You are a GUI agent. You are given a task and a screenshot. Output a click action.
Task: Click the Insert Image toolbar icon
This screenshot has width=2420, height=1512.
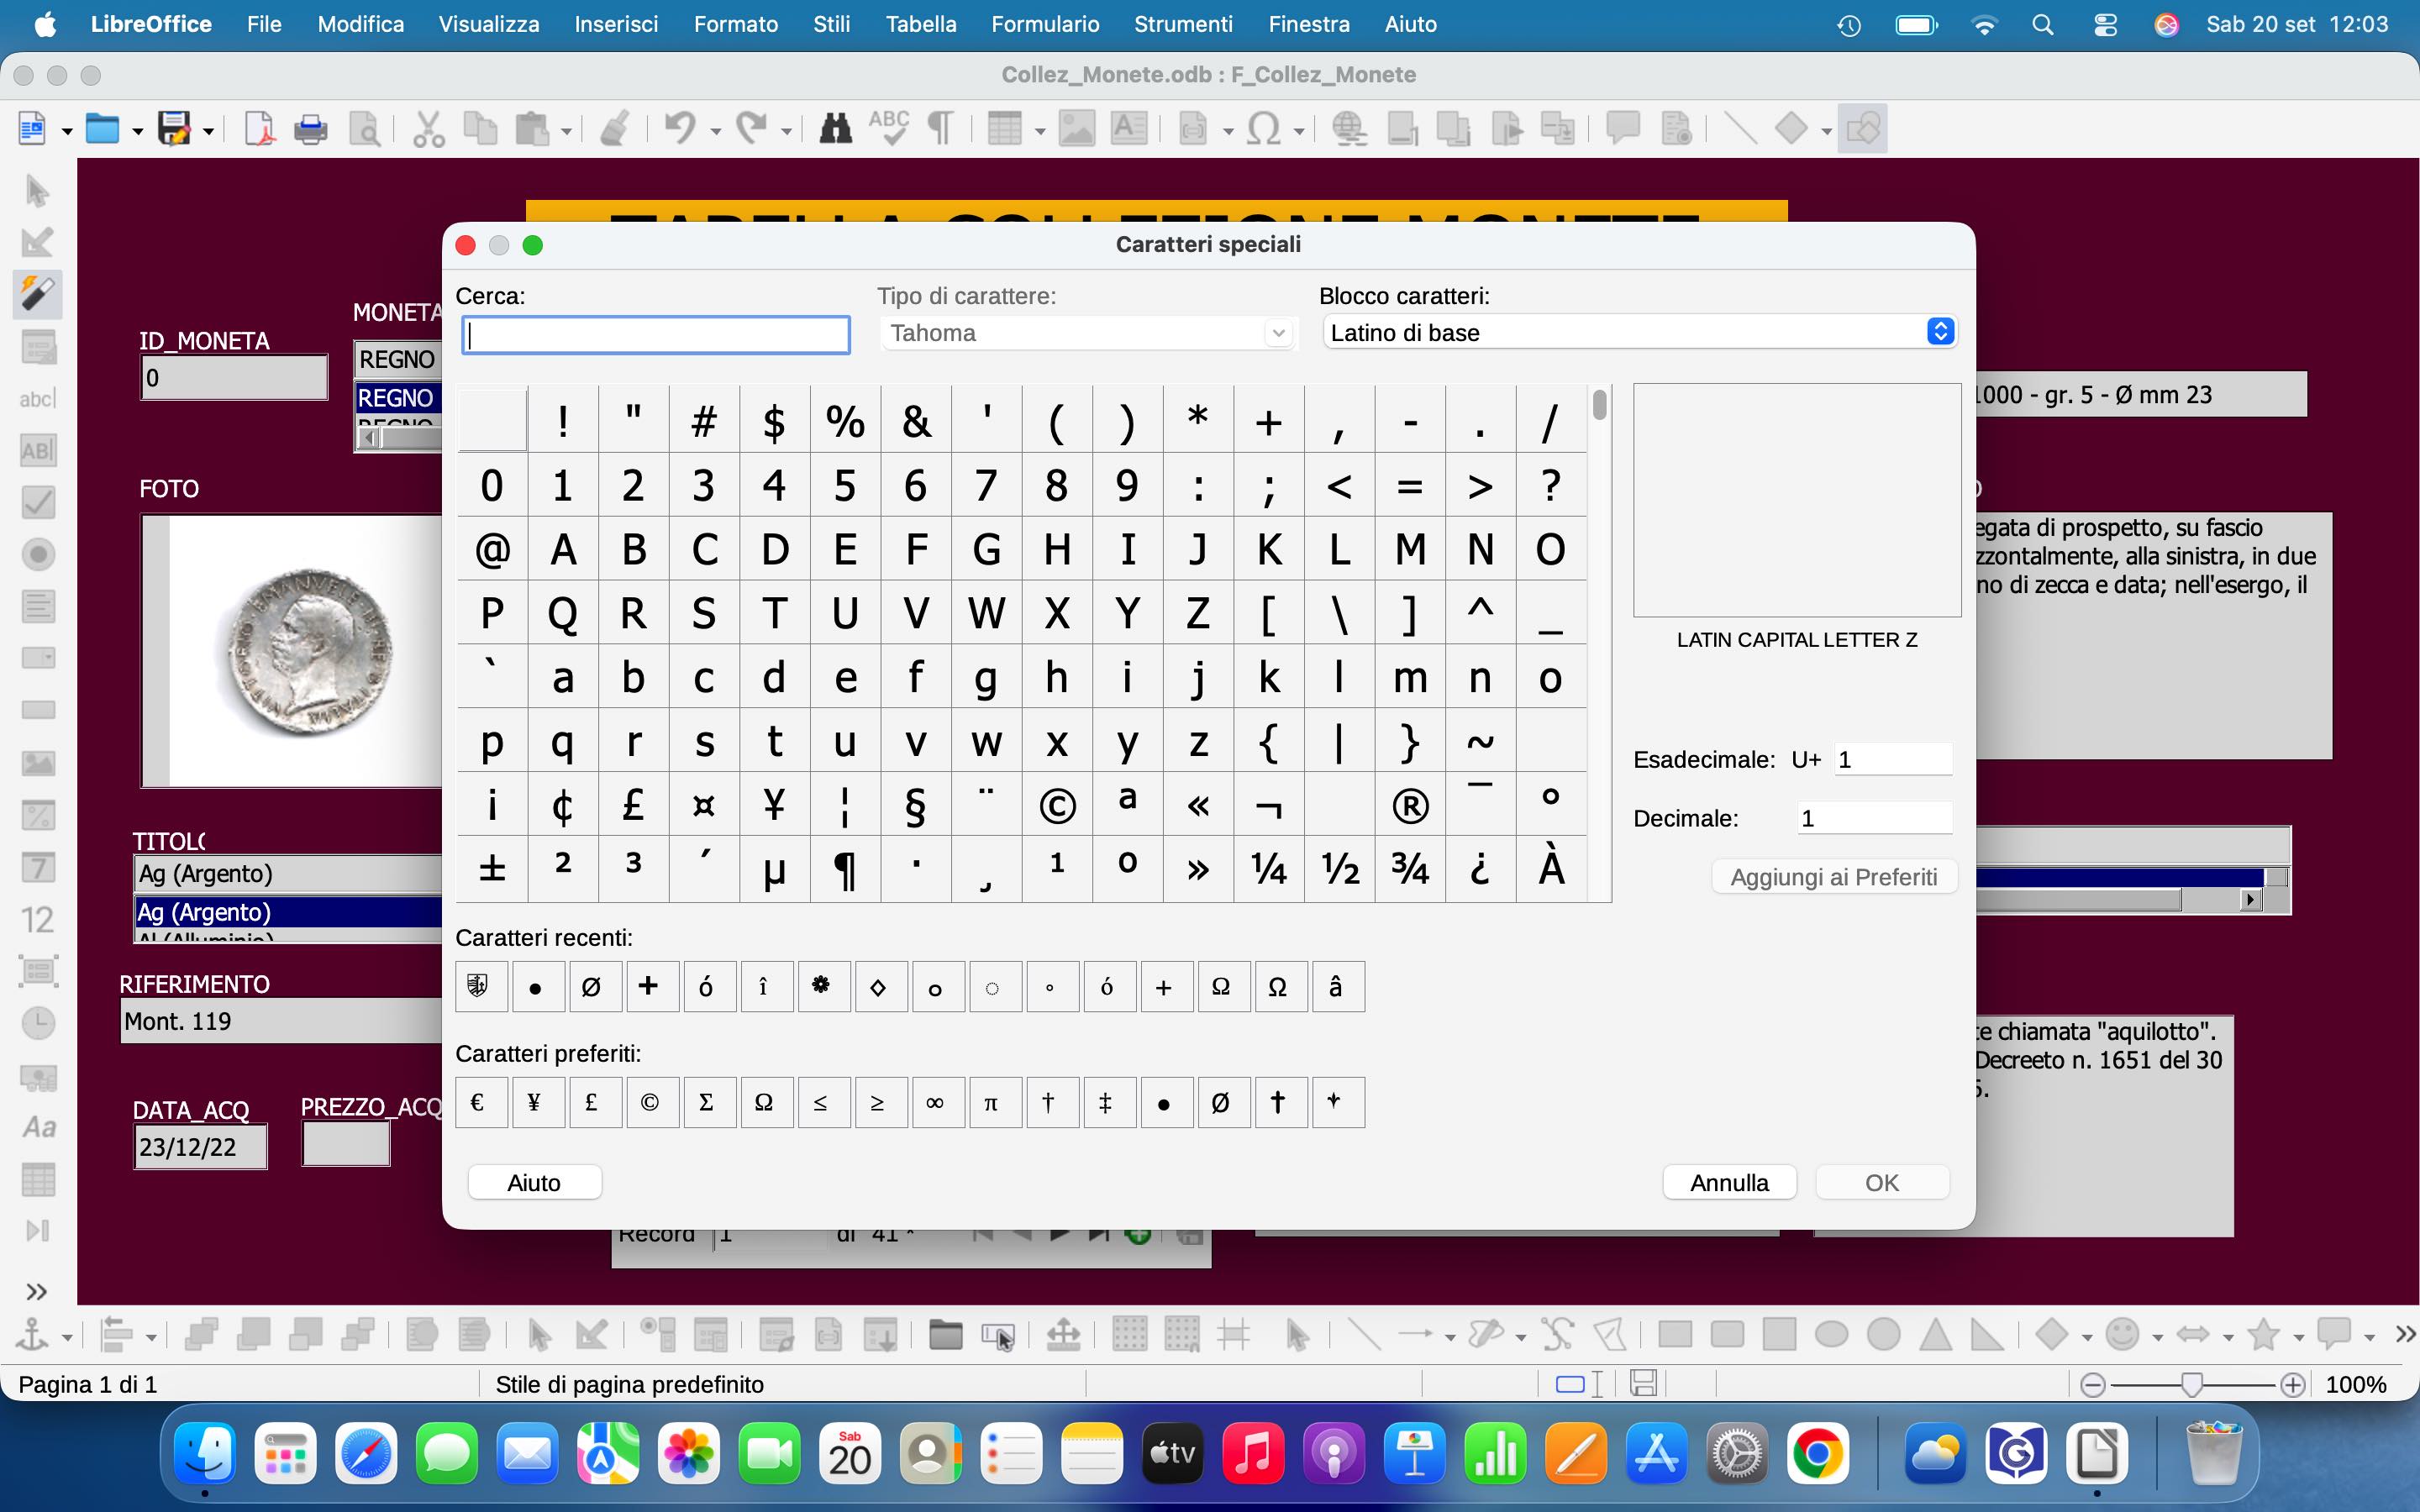click(1076, 129)
